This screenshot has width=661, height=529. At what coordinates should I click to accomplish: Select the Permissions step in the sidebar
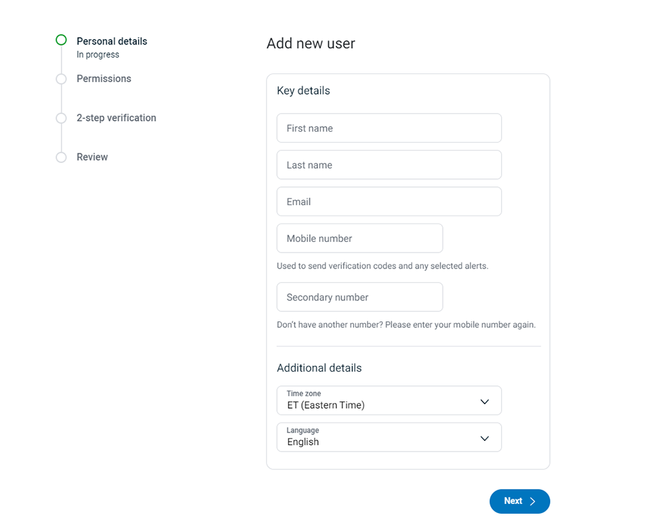pyautogui.click(x=103, y=79)
